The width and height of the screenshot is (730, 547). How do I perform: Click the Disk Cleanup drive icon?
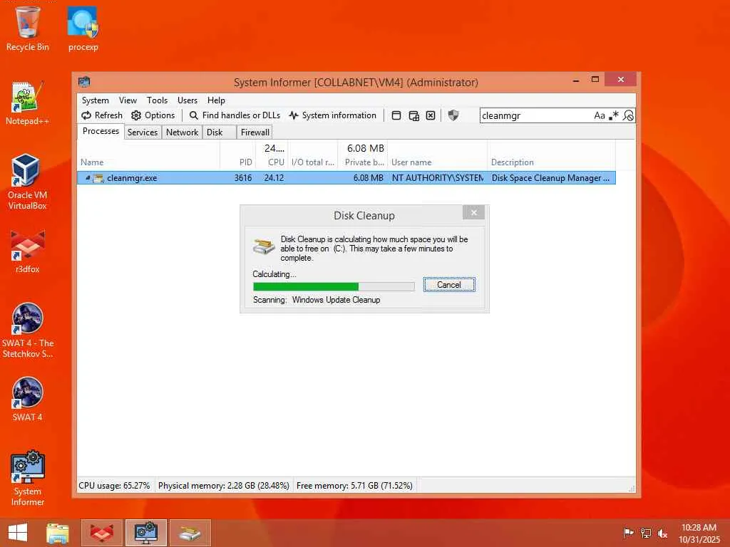264,246
